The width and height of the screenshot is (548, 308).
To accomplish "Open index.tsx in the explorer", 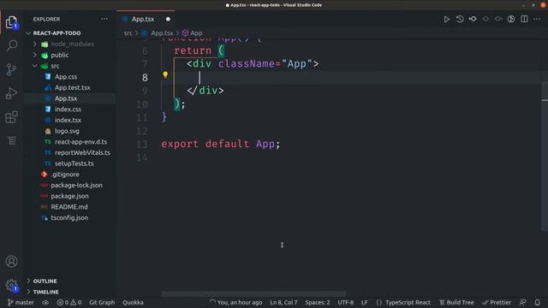I will point(68,120).
